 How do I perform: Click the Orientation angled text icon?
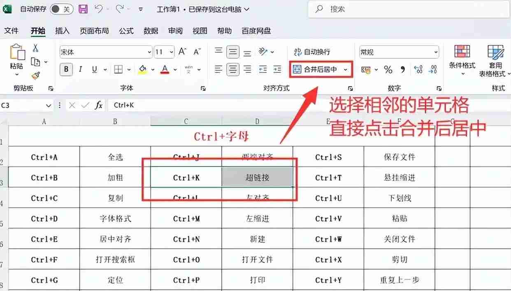[x=263, y=52]
